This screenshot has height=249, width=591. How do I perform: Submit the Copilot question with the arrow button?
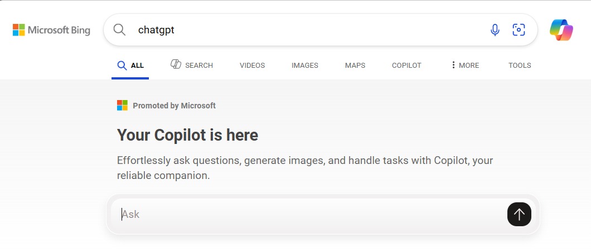pos(519,215)
